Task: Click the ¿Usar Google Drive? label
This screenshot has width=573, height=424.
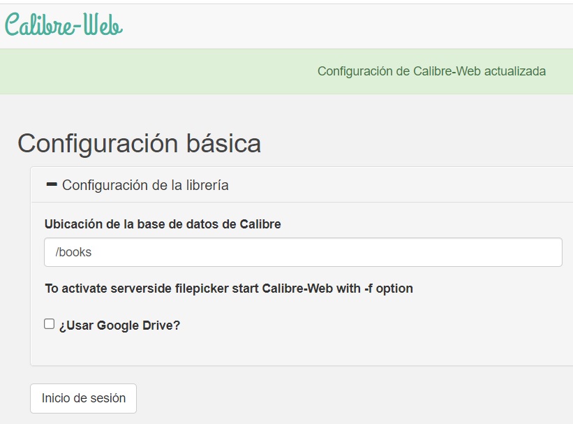Action: pos(119,325)
